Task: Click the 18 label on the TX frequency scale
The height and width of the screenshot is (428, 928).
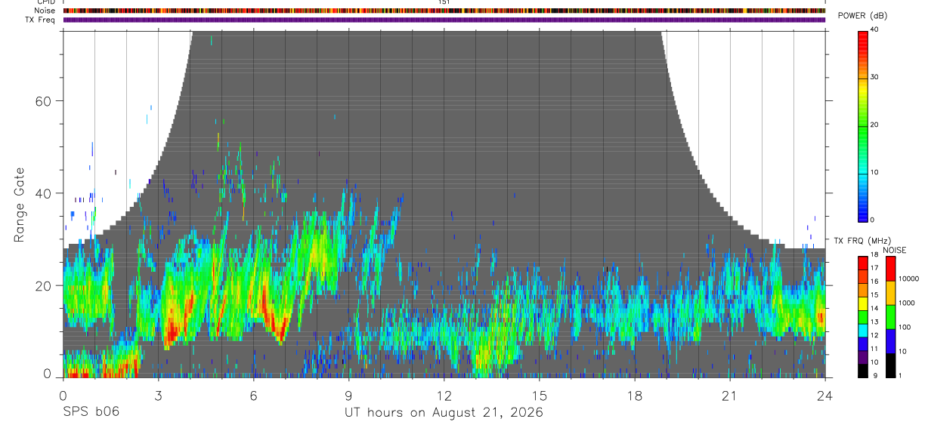Action: click(x=874, y=254)
